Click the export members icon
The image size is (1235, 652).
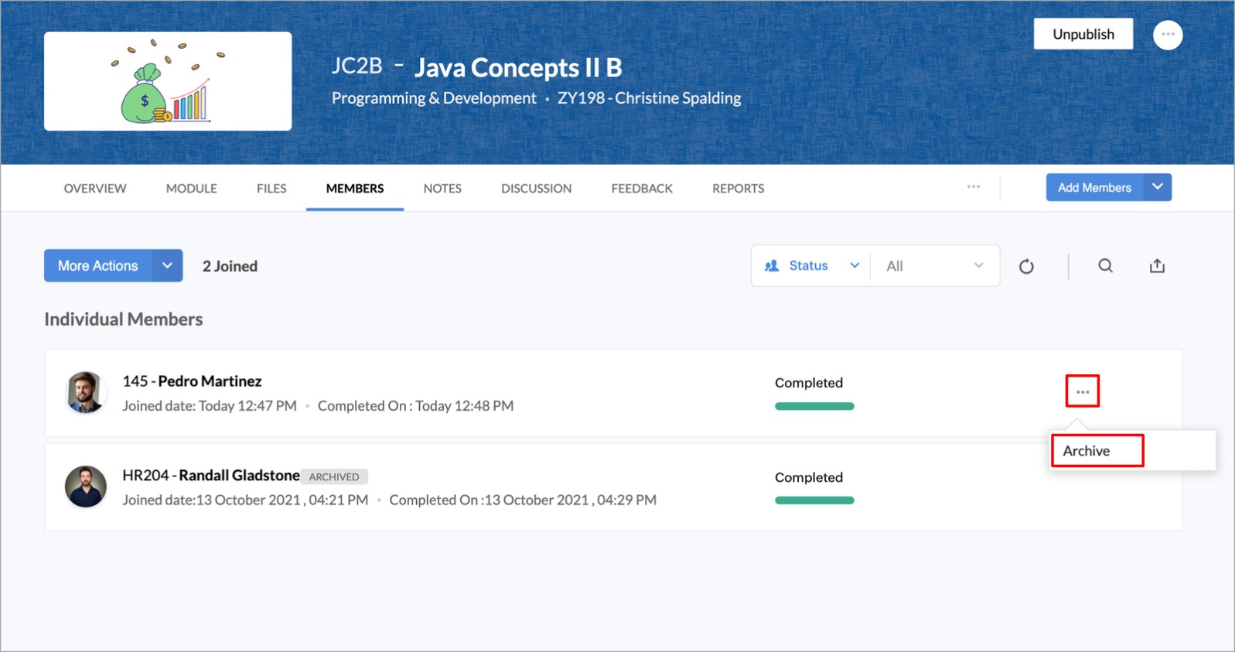pos(1157,266)
